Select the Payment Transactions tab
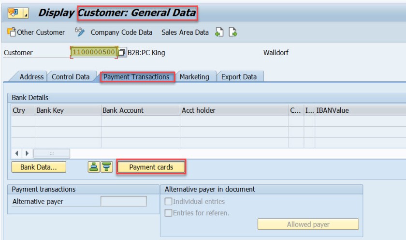Image resolution: width=406 pixels, height=240 pixels. coord(136,77)
